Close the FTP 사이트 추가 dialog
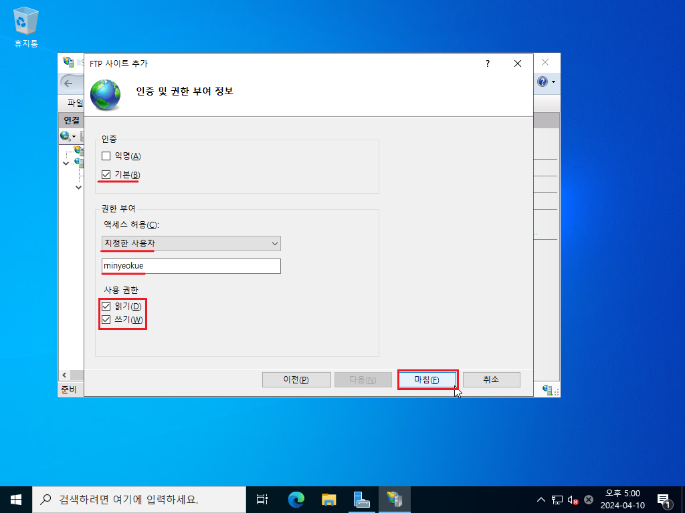 [518, 63]
